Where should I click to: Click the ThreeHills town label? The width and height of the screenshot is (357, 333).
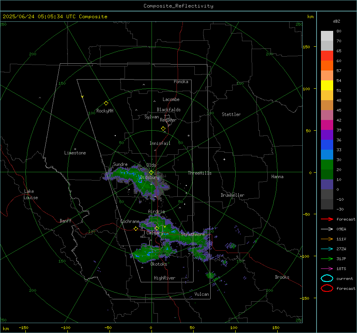pos(200,173)
